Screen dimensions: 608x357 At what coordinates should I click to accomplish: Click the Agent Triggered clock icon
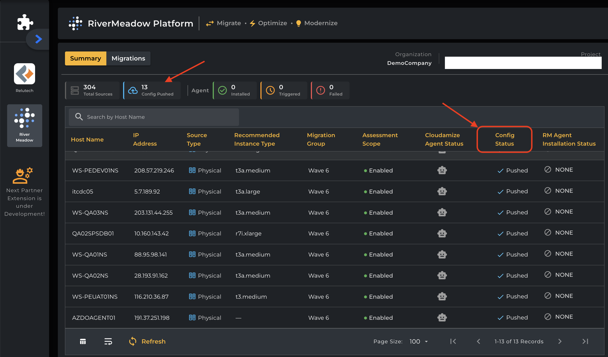(x=270, y=90)
